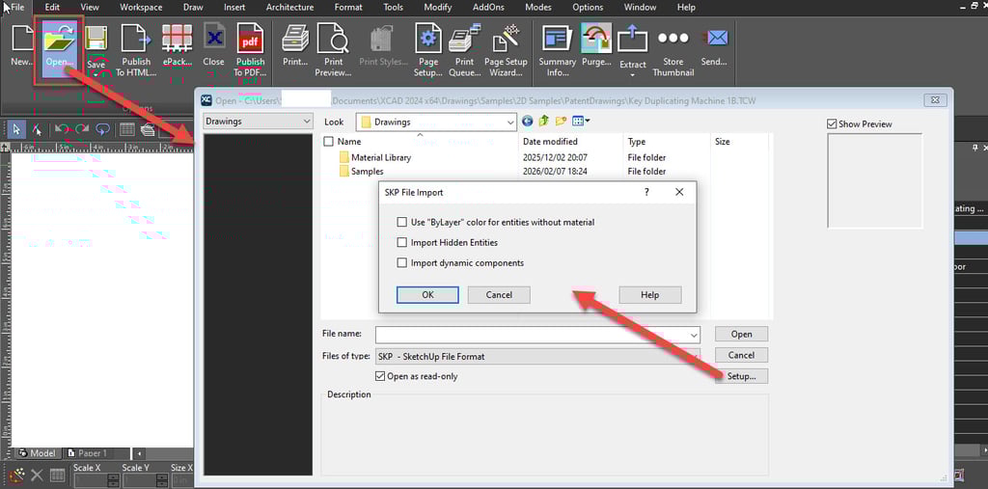Viewport: 988px width, 489px height.
Task: Click the Open file icon in ribbon
Action: click(60, 39)
